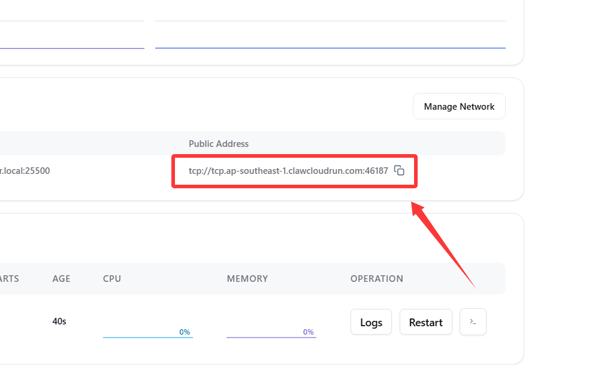Click the blue chart line at top
The image size is (592, 367).
coord(330,47)
